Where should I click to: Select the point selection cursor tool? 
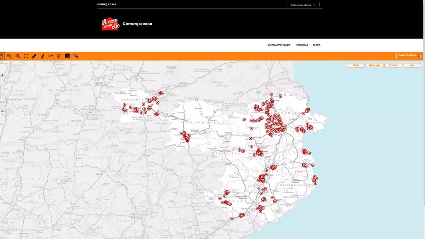coord(59,56)
